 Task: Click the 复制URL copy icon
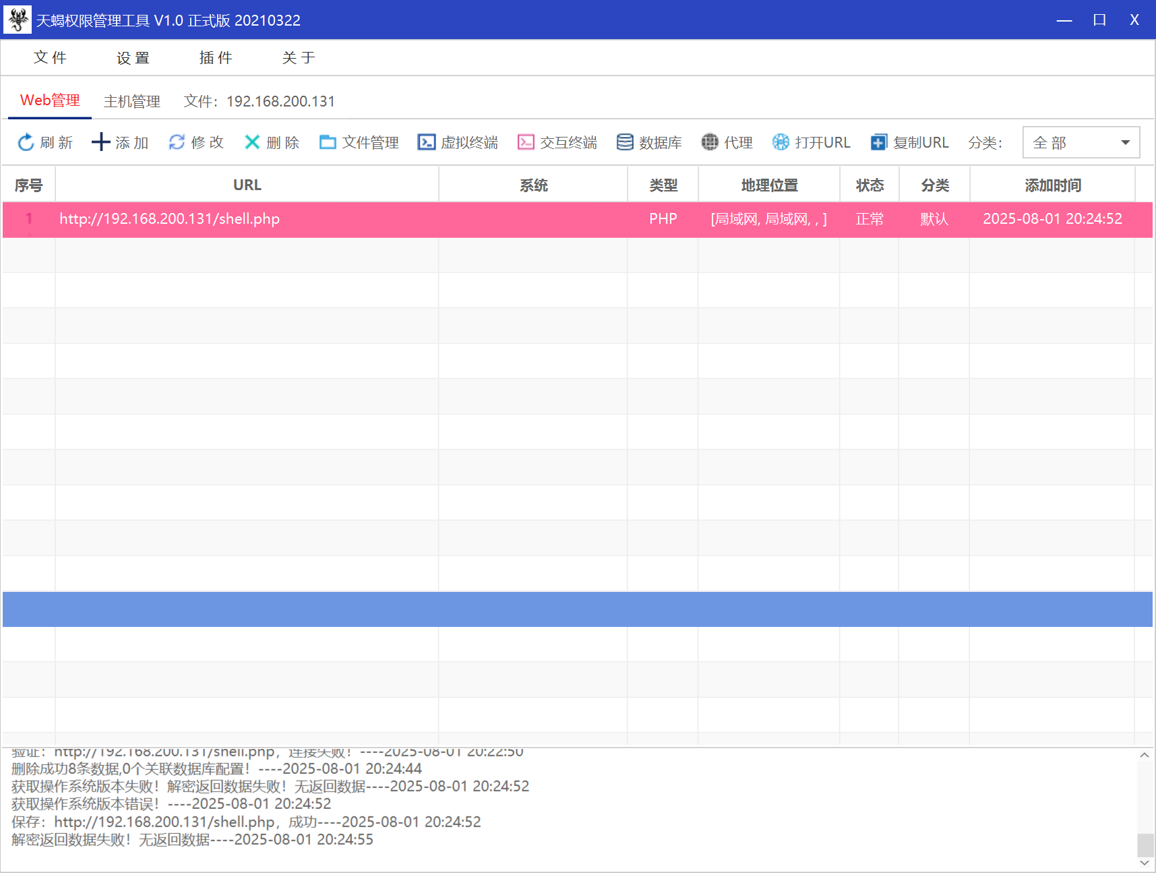pos(879,142)
